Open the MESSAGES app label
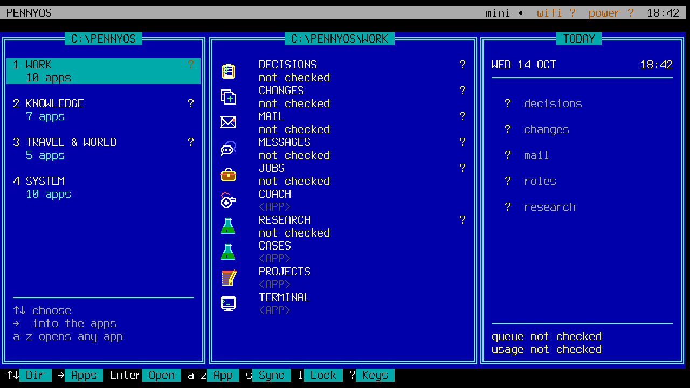Image resolution: width=690 pixels, height=388 pixels. pyautogui.click(x=285, y=142)
